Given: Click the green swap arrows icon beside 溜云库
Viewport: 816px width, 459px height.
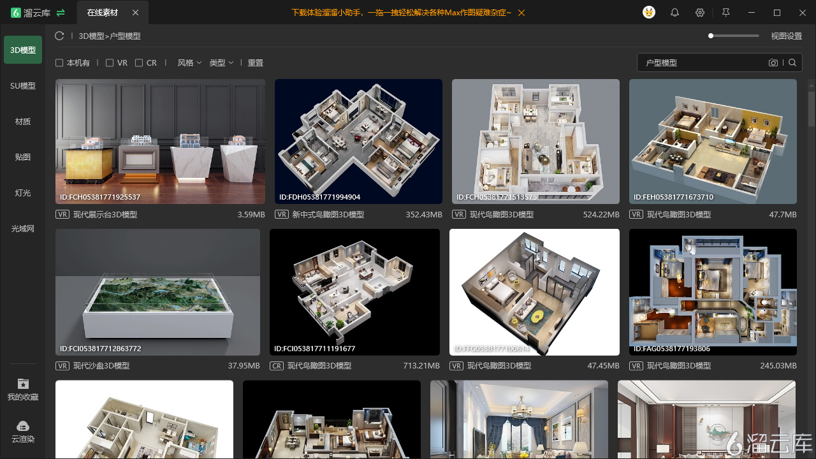Looking at the screenshot, I should [61, 13].
